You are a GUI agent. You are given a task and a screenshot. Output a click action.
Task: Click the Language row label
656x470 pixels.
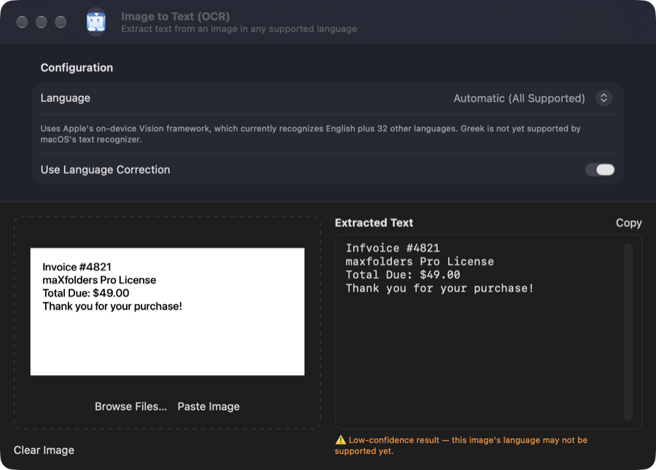pos(66,98)
